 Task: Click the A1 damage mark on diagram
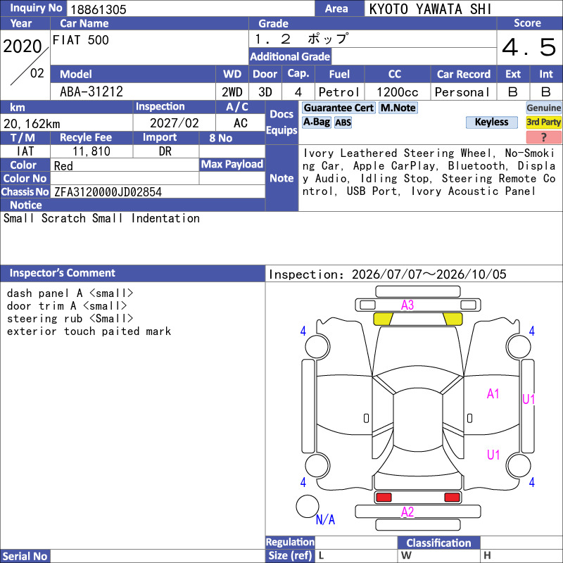coord(493,393)
